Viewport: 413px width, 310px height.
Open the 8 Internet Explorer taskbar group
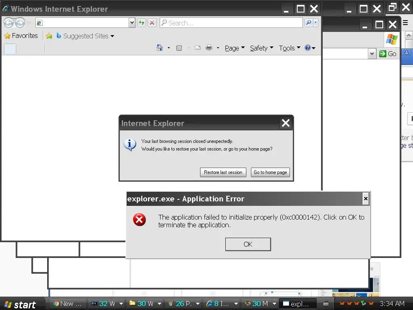click(x=222, y=304)
